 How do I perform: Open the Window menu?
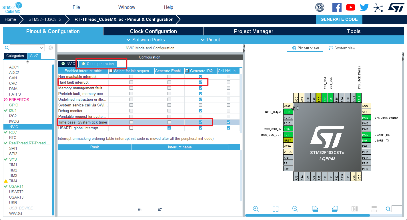127,7
